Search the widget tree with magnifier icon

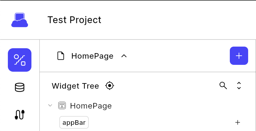223,86
